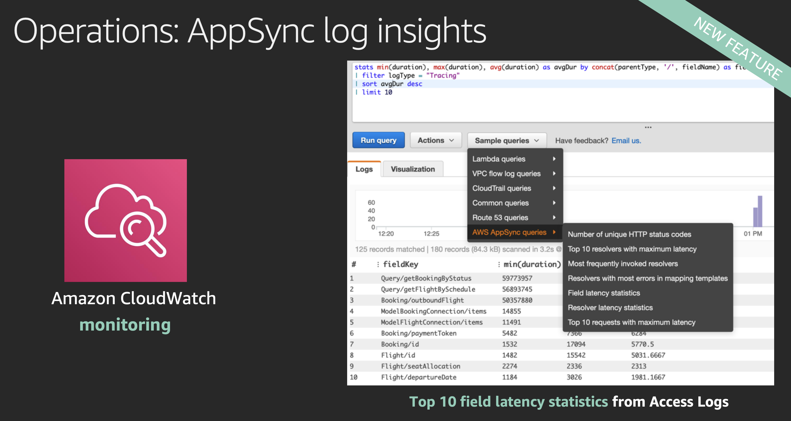Click the min(duration) column drag handle icon
The image size is (791, 421).
[x=499, y=264]
